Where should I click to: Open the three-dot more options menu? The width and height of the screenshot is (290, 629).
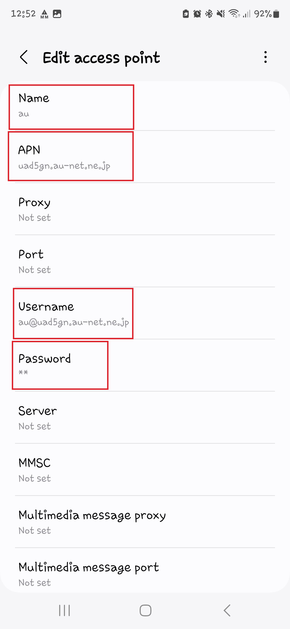pyautogui.click(x=265, y=57)
